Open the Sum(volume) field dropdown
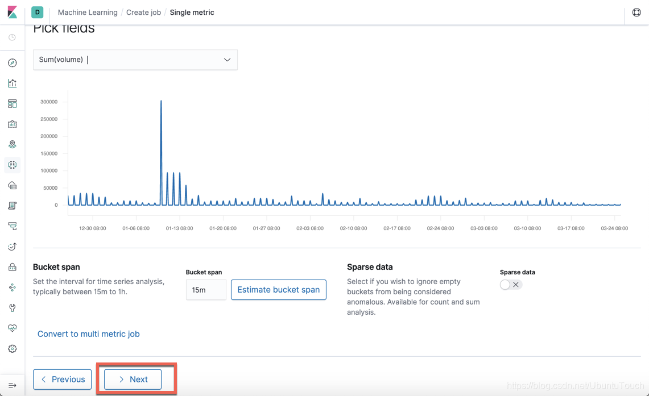Image resolution: width=649 pixels, height=396 pixels. 135,60
